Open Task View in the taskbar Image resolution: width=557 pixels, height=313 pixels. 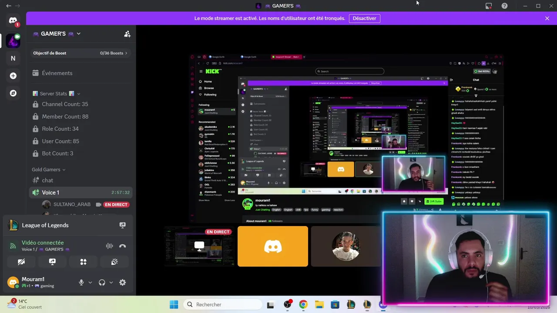(270, 304)
